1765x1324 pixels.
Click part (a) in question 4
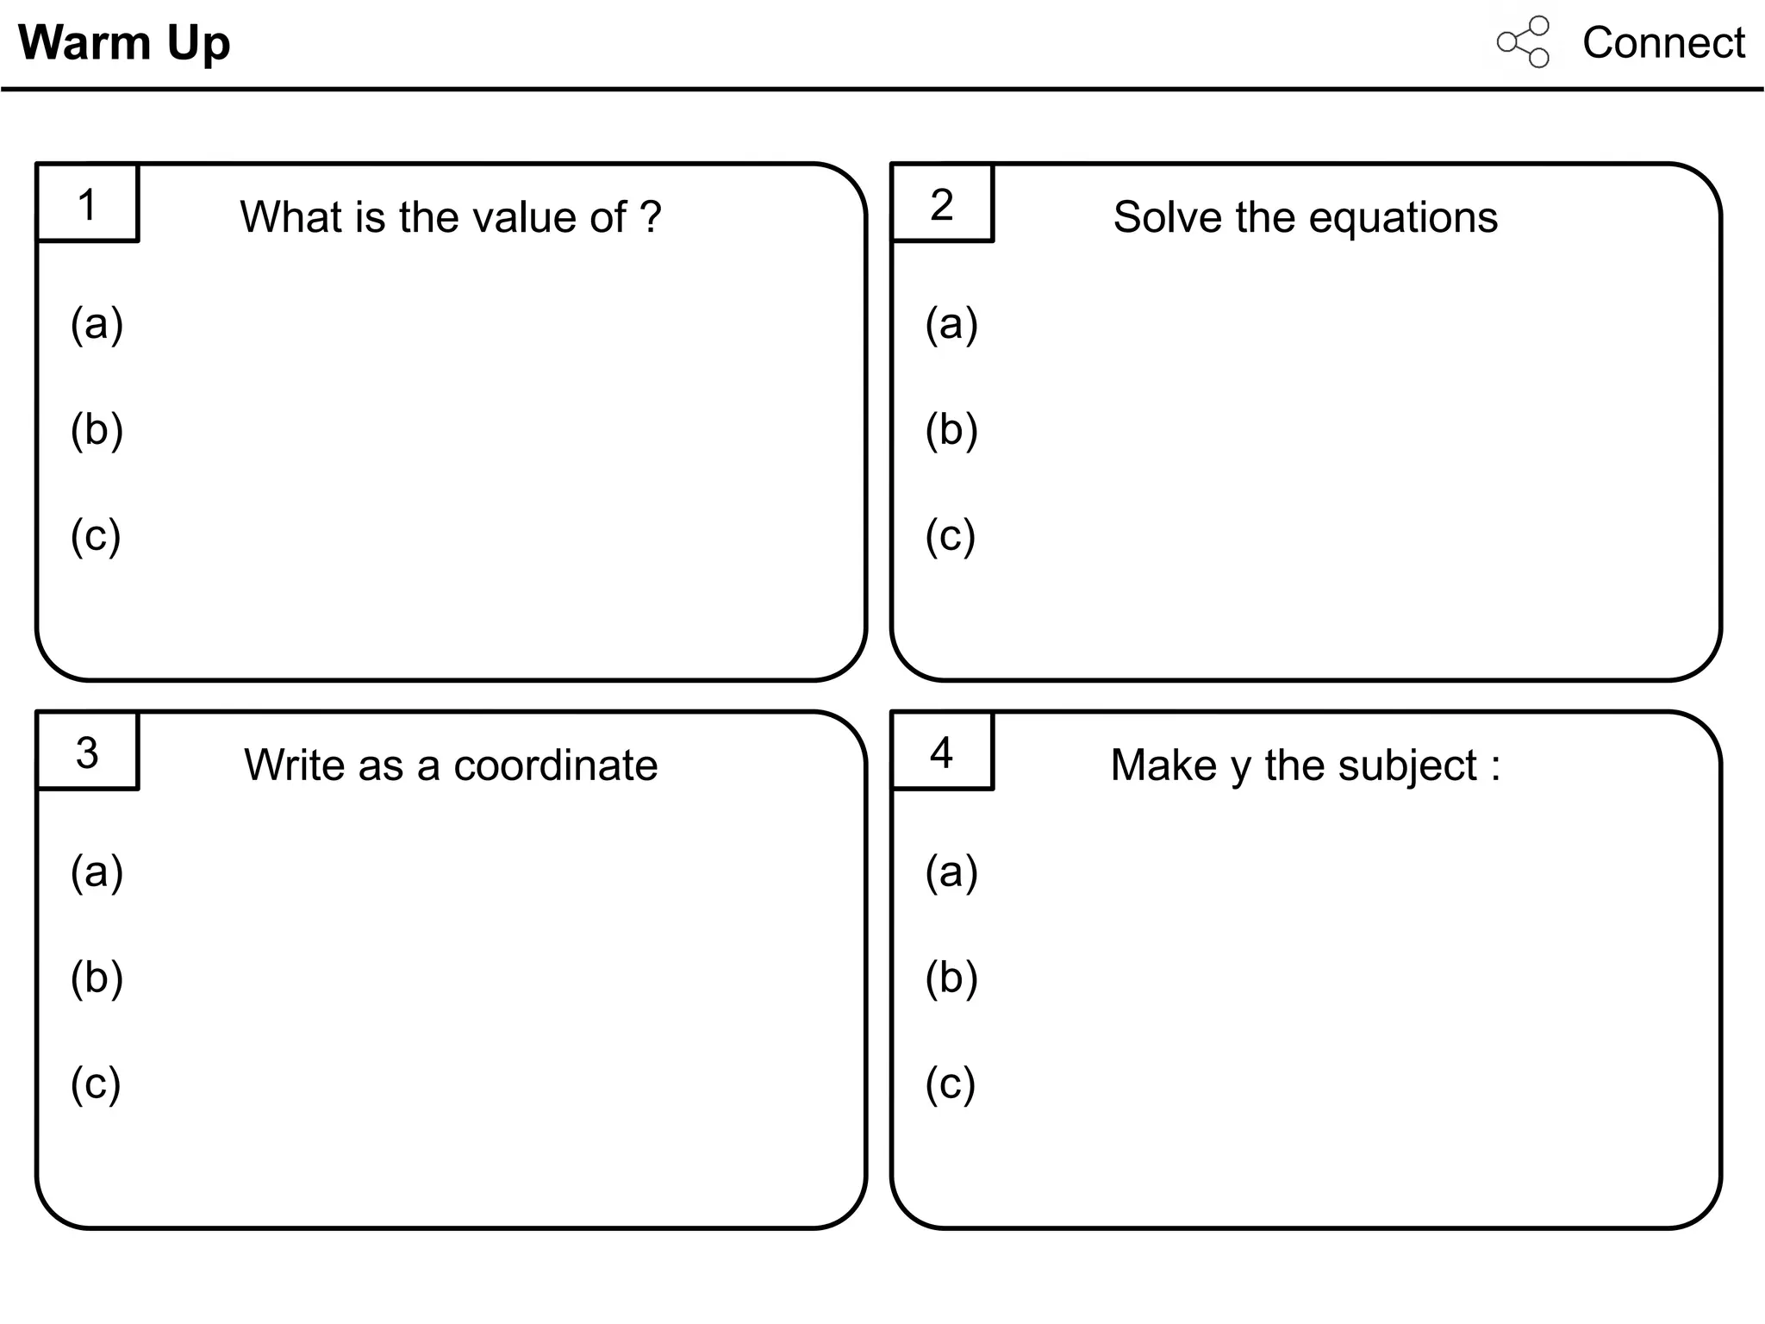pyautogui.click(x=951, y=872)
